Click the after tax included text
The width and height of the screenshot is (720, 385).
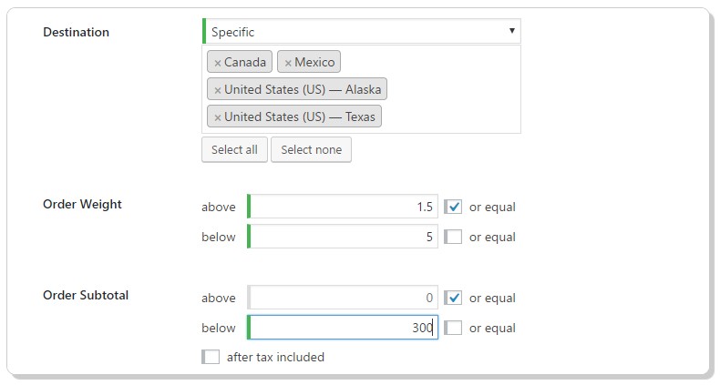[275, 357]
